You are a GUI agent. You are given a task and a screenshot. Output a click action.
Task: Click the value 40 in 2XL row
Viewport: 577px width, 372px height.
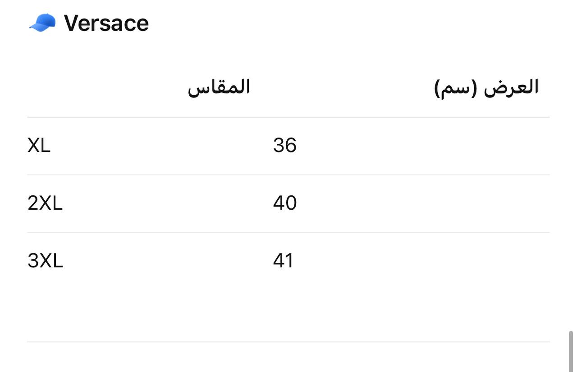285,203
